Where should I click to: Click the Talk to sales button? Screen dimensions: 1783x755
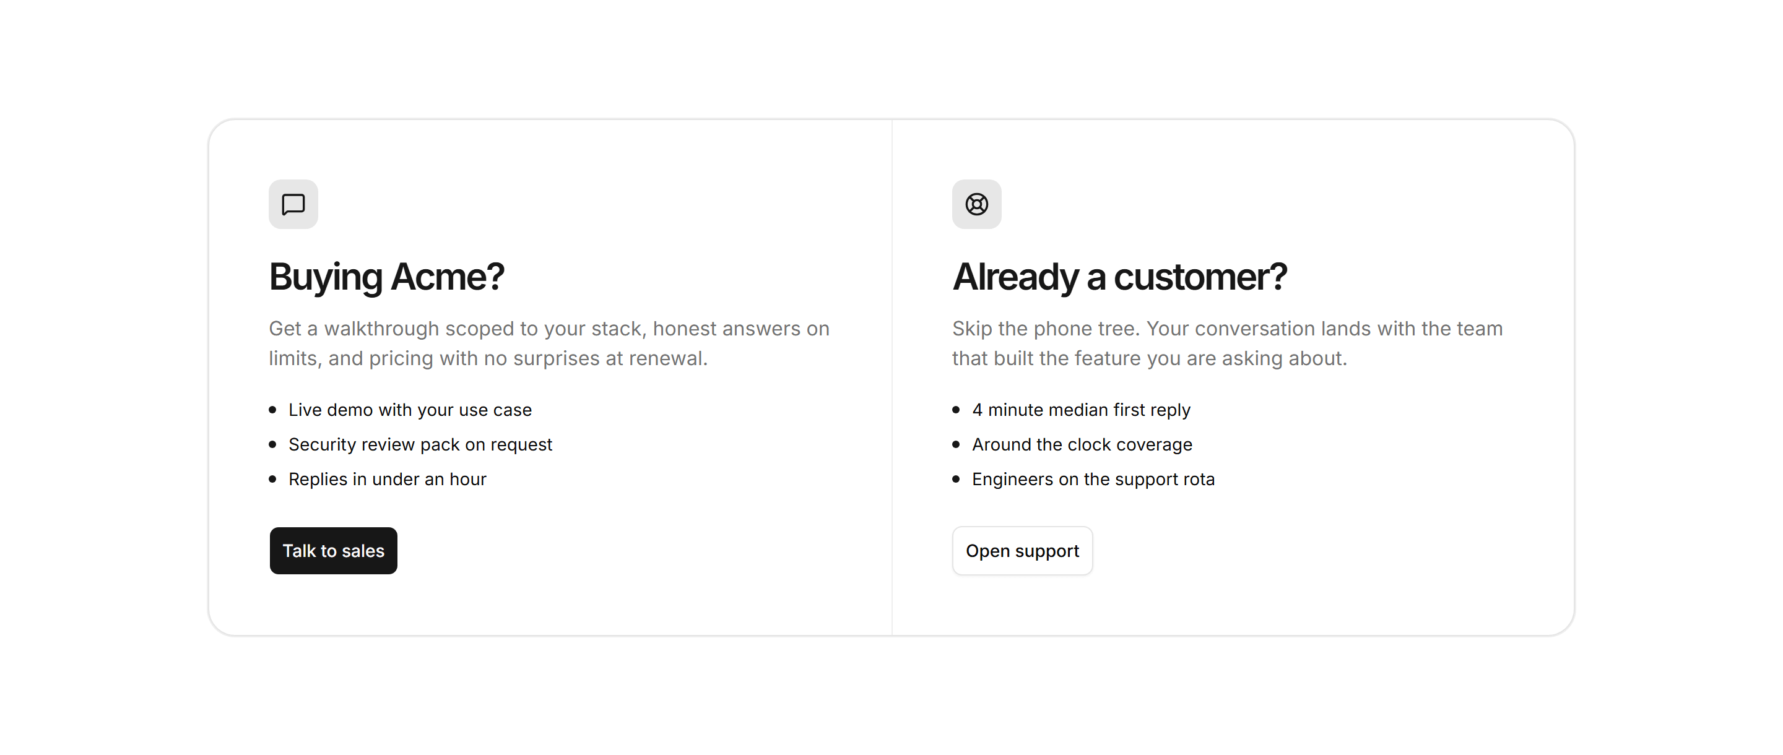coord(334,551)
